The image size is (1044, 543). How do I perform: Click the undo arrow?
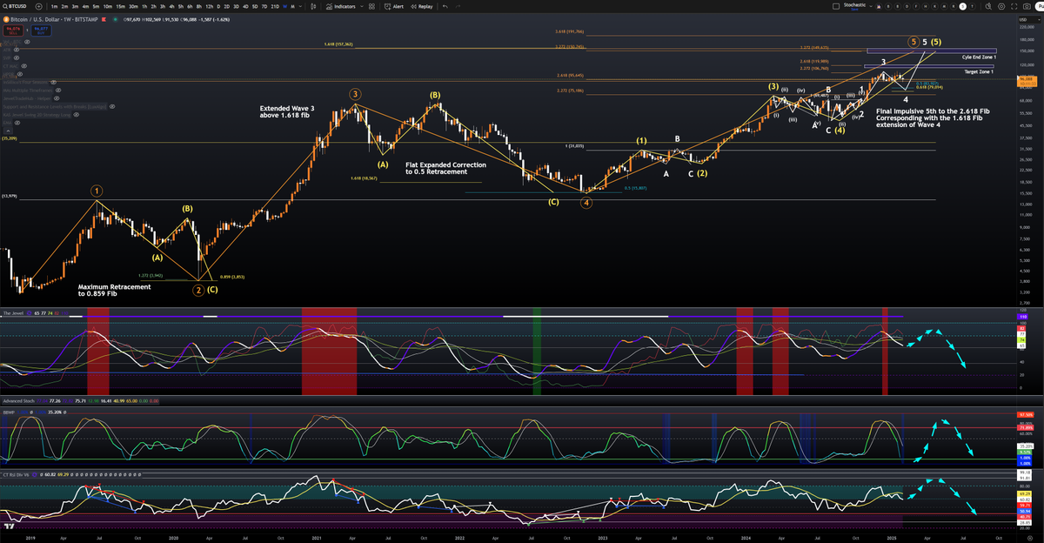click(445, 6)
